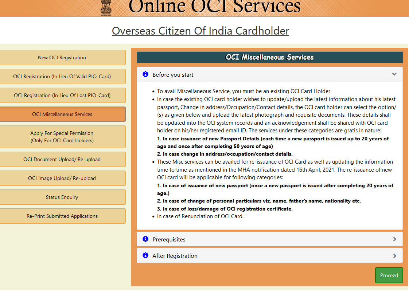409x308 pixels.
Task: Go to OCI Image Upload/ Re-upload
Action: 62,178
